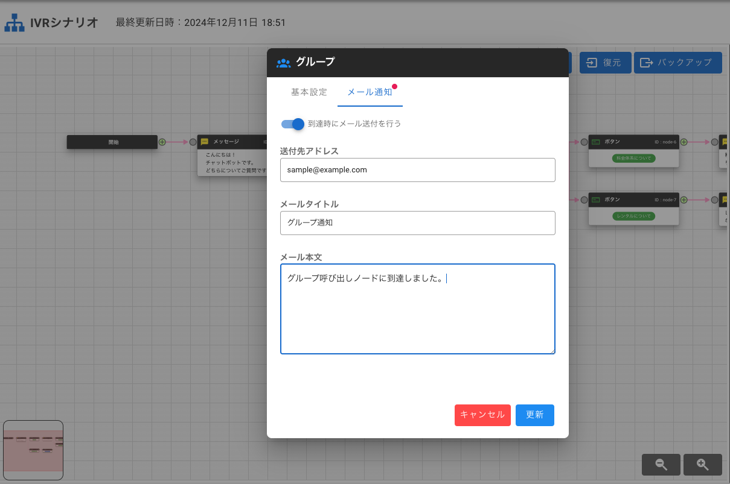Viewport: 730px width, 484px height.
Task: Click the メールタイトル input field
Action: click(417, 222)
